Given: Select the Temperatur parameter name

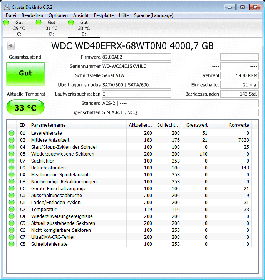Looking at the screenshot, I should point(44,209).
